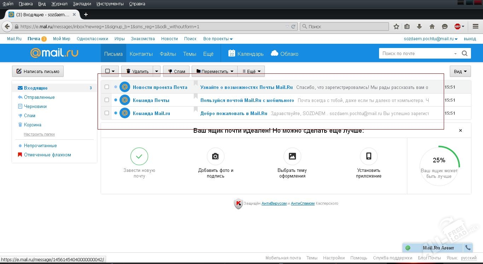Open the Cloud (Облако) storage icon
The width and height of the screenshot is (483, 264).
(274, 53)
